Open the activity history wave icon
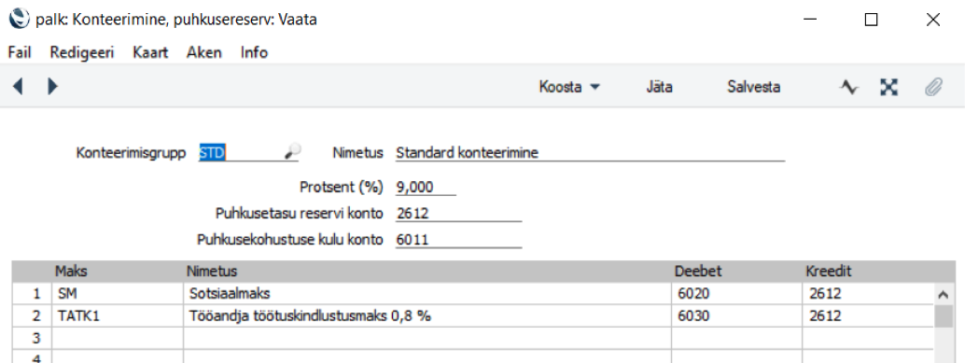The image size is (965, 363). pos(848,88)
